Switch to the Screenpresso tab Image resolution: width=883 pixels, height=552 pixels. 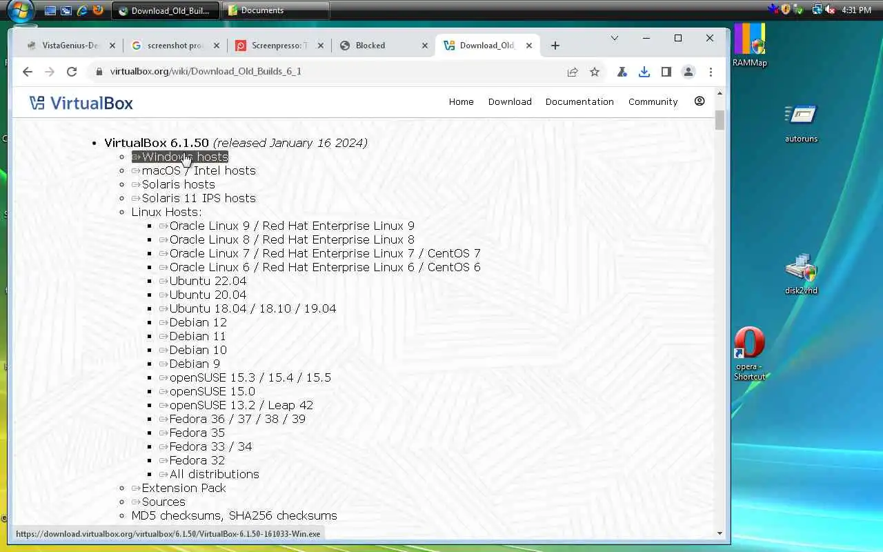279,46
